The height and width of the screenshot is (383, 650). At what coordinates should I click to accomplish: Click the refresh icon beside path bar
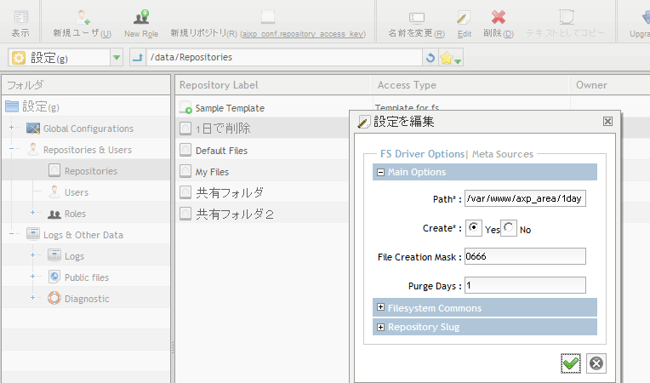pyautogui.click(x=430, y=58)
